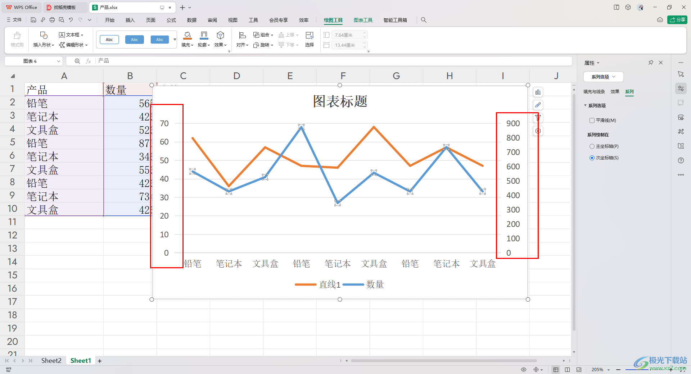Image resolution: width=691 pixels, height=374 pixels.
Task: Open Insert Shape (插入形状) tool
Action: [x=44, y=39]
